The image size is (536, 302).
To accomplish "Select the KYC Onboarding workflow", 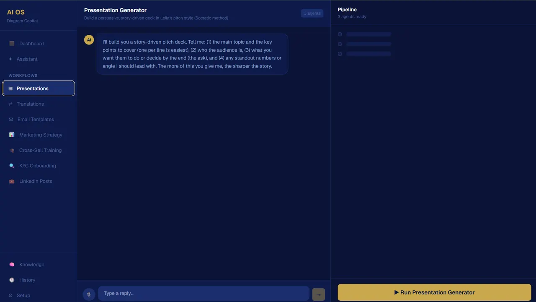I will click(x=39, y=166).
